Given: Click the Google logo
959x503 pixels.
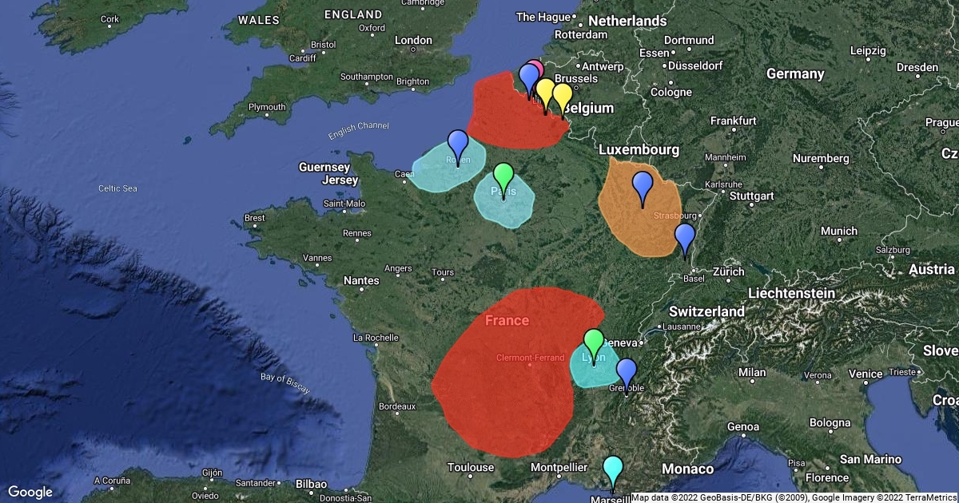Looking at the screenshot, I should pyautogui.click(x=30, y=492).
